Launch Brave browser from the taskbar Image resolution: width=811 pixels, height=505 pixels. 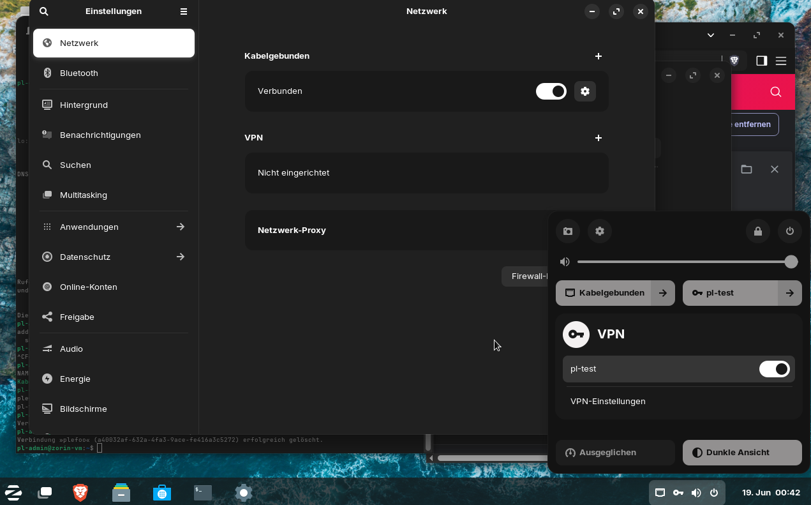[x=80, y=492]
